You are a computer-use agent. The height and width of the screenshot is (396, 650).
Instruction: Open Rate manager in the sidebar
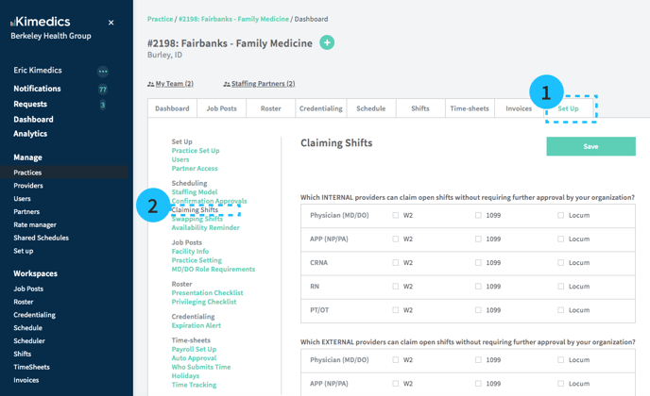pos(35,225)
